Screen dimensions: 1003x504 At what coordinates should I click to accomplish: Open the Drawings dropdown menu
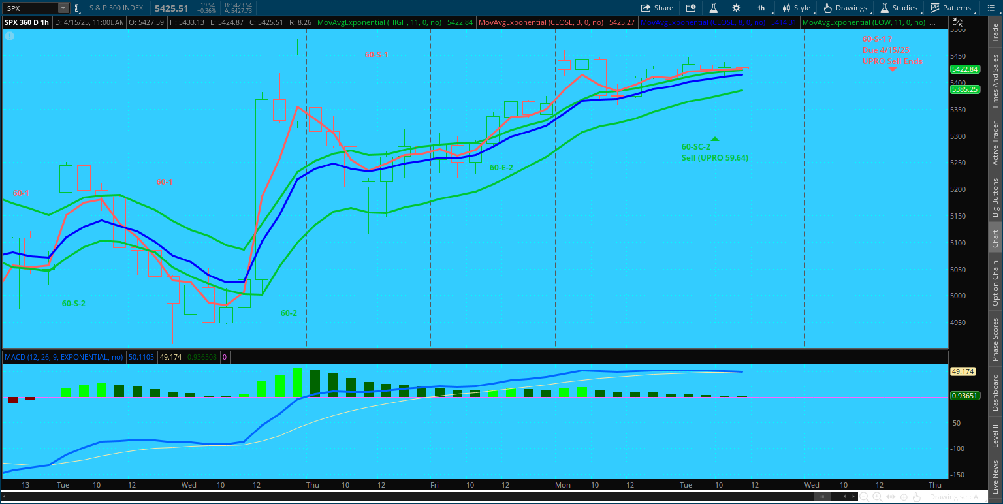tap(846, 8)
